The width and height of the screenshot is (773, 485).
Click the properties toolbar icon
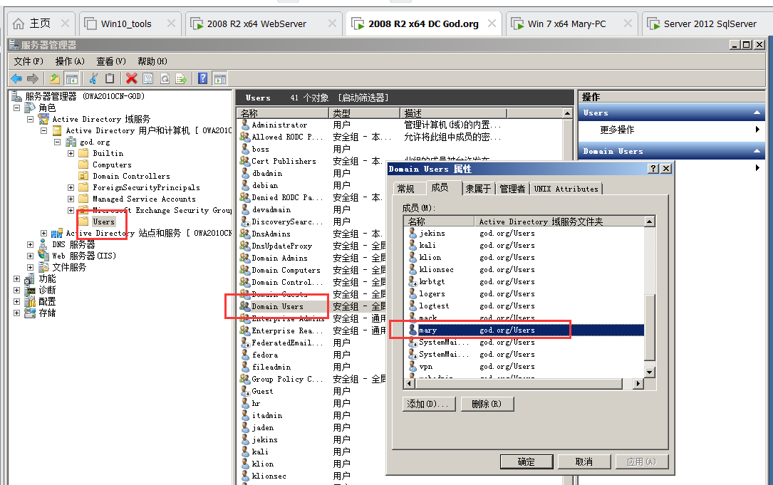147,78
